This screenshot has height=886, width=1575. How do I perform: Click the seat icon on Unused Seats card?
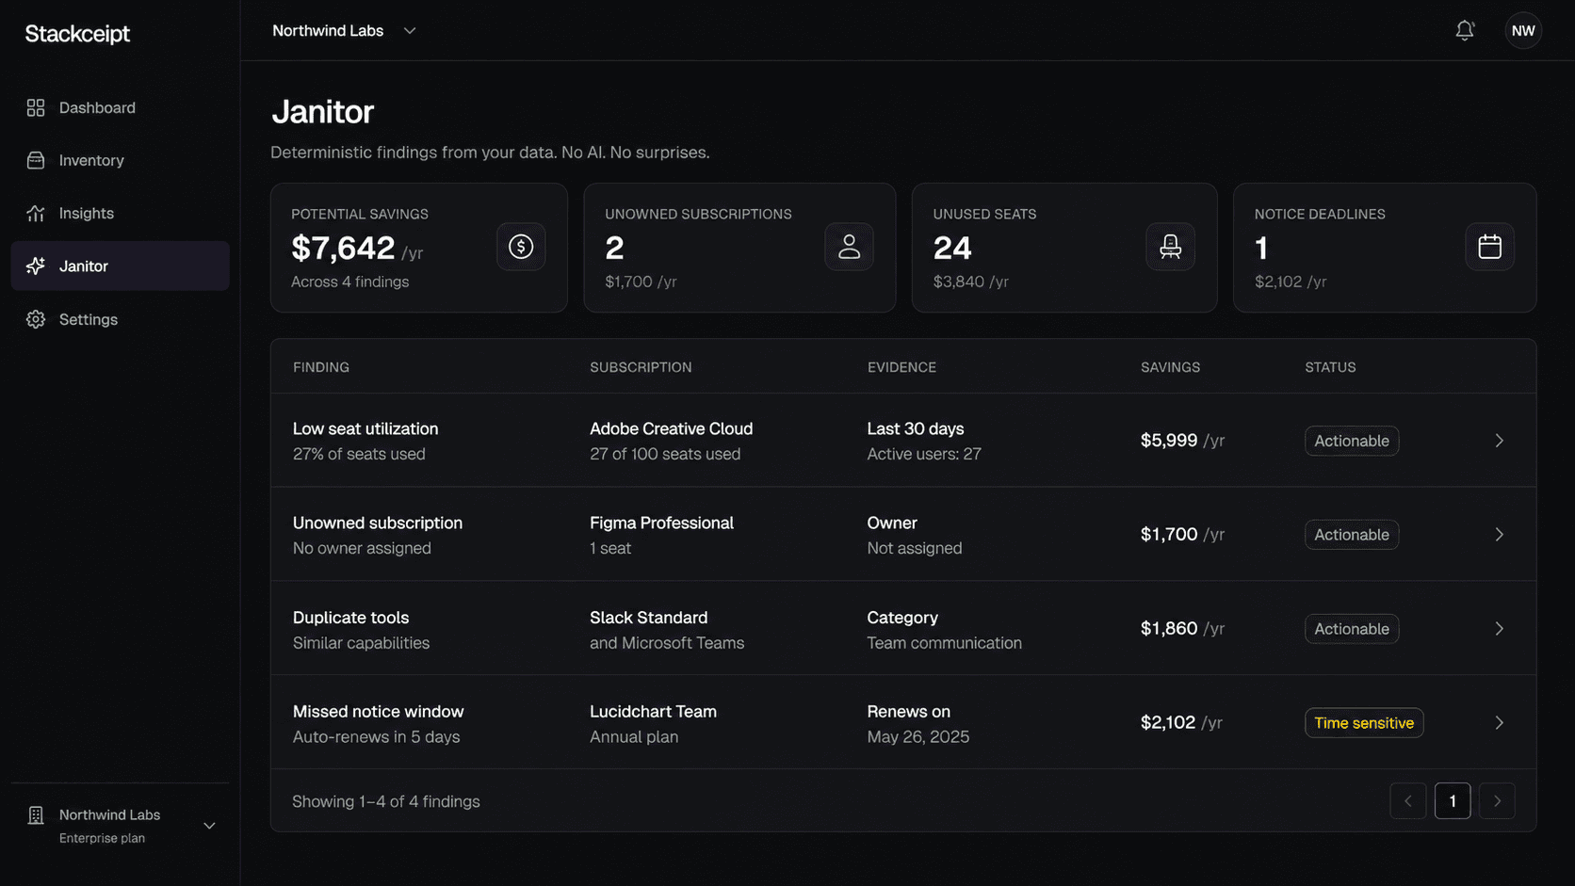(x=1170, y=247)
